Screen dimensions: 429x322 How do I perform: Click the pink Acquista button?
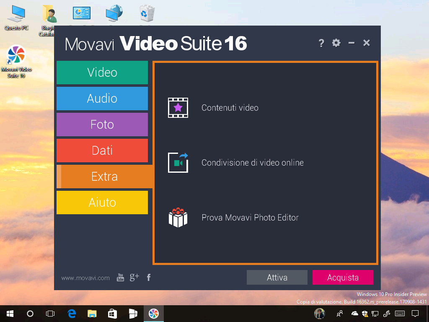[343, 278]
